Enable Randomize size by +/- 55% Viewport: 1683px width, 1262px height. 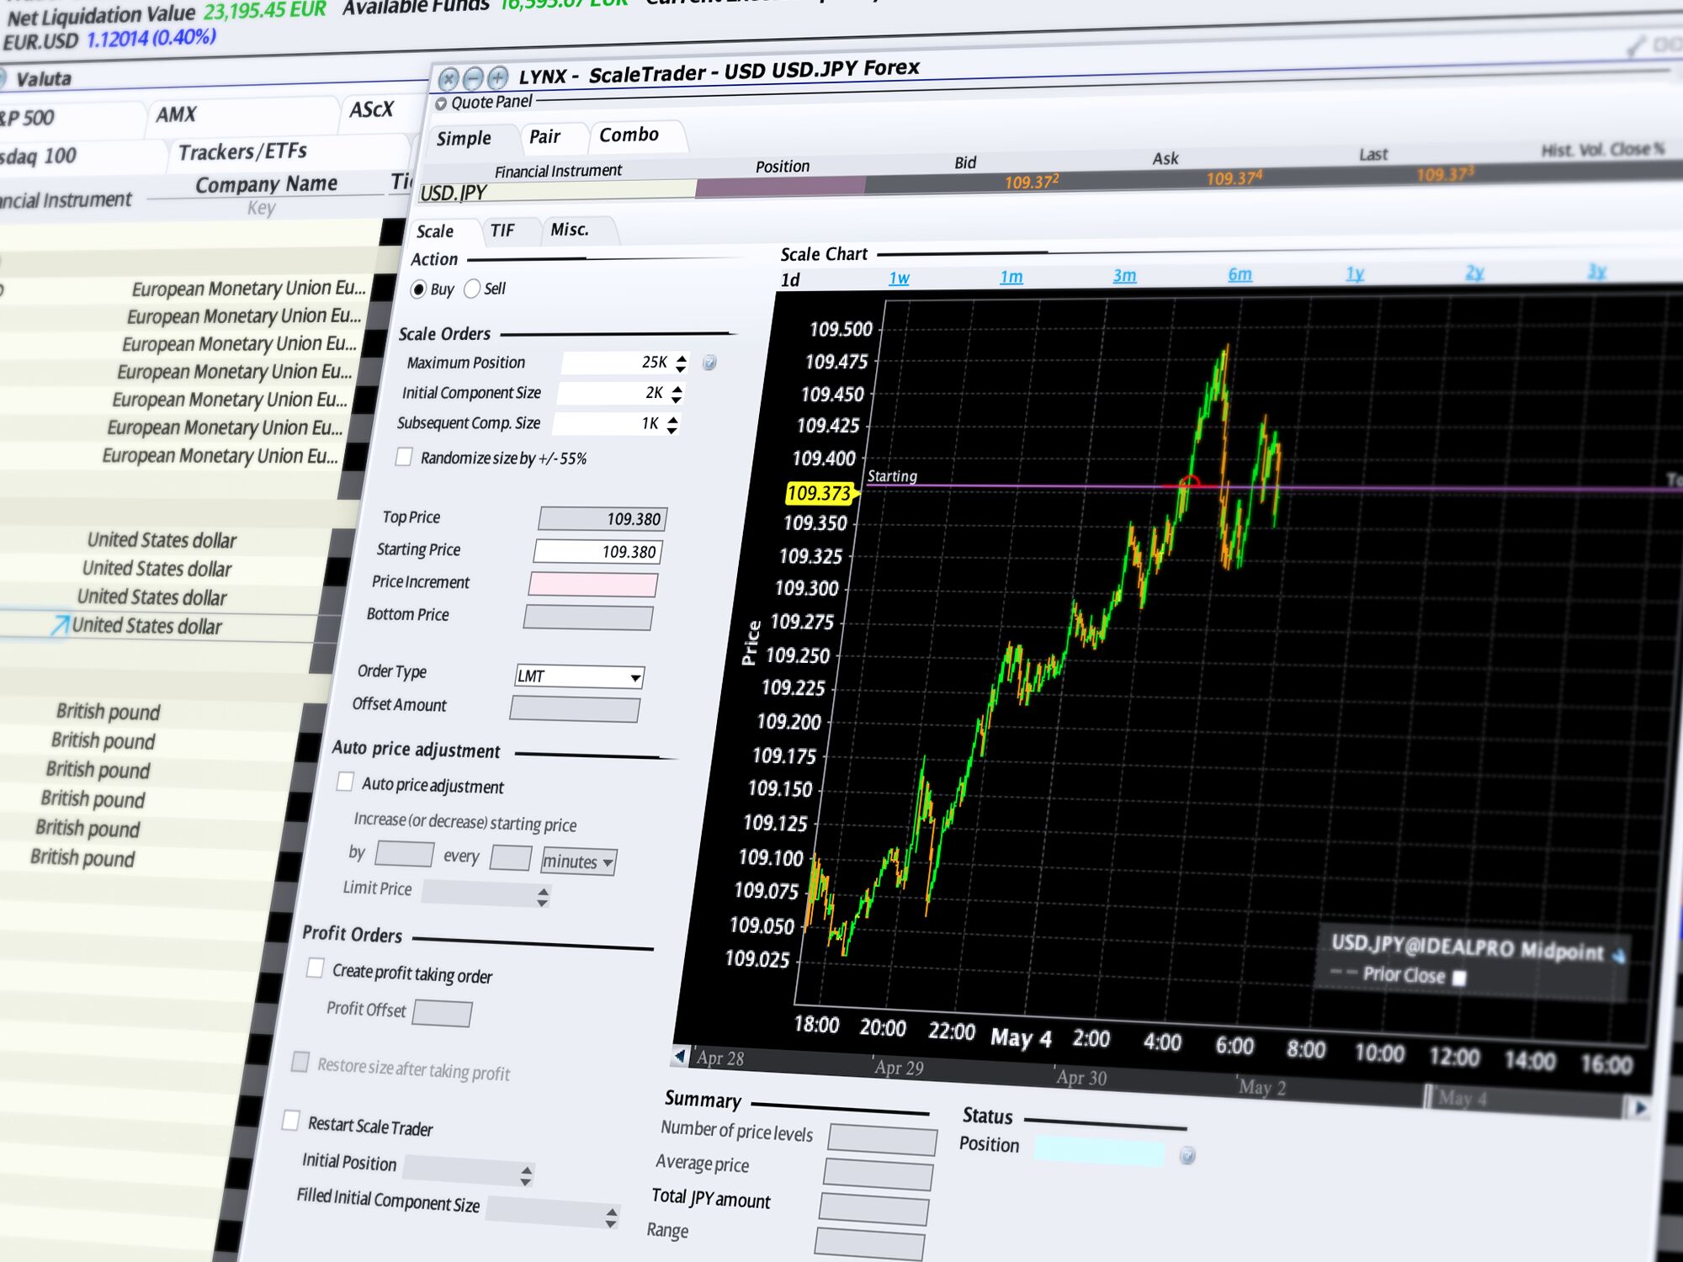click(x=404, y=457)
